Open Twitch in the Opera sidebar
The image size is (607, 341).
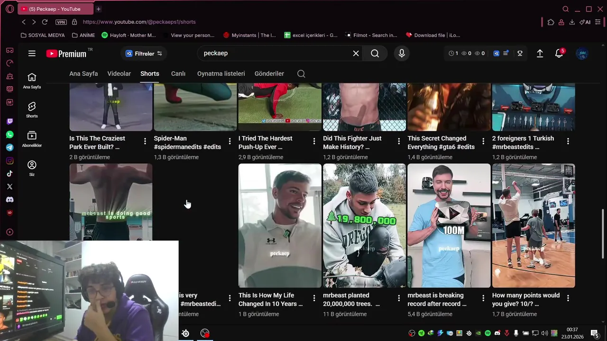[x=9, y=122]
